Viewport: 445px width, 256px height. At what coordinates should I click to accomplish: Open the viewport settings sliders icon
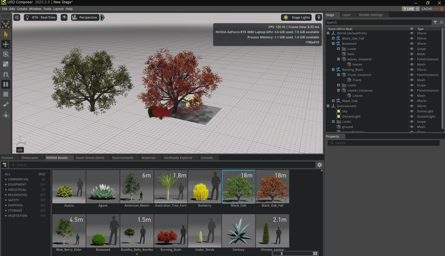point(17,17)
